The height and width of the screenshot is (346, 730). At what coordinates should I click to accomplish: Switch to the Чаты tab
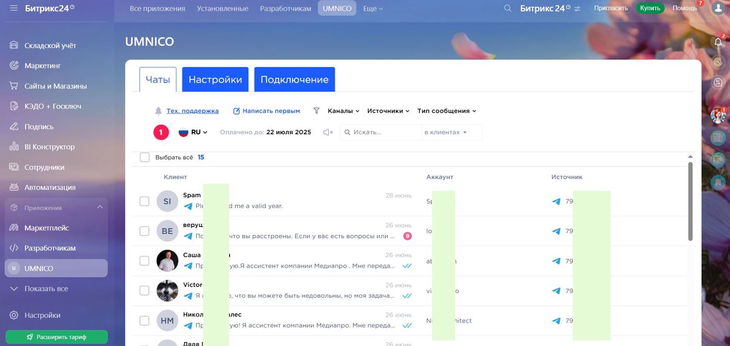click(x=158, y=79)
